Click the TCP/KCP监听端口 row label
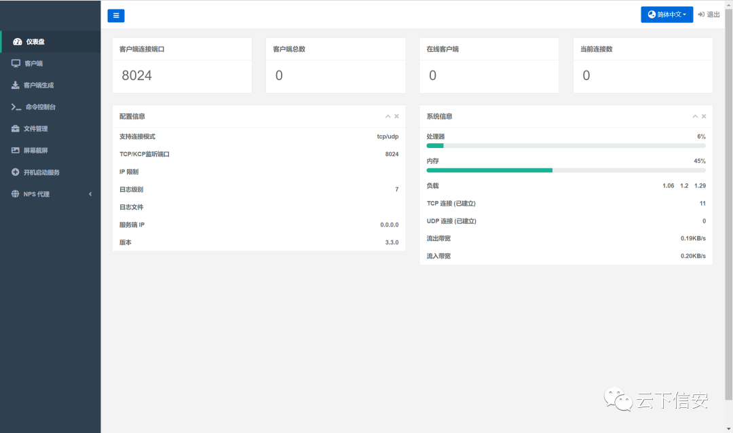The width and height of the screenshot is (733, 433). coord(145,154)
